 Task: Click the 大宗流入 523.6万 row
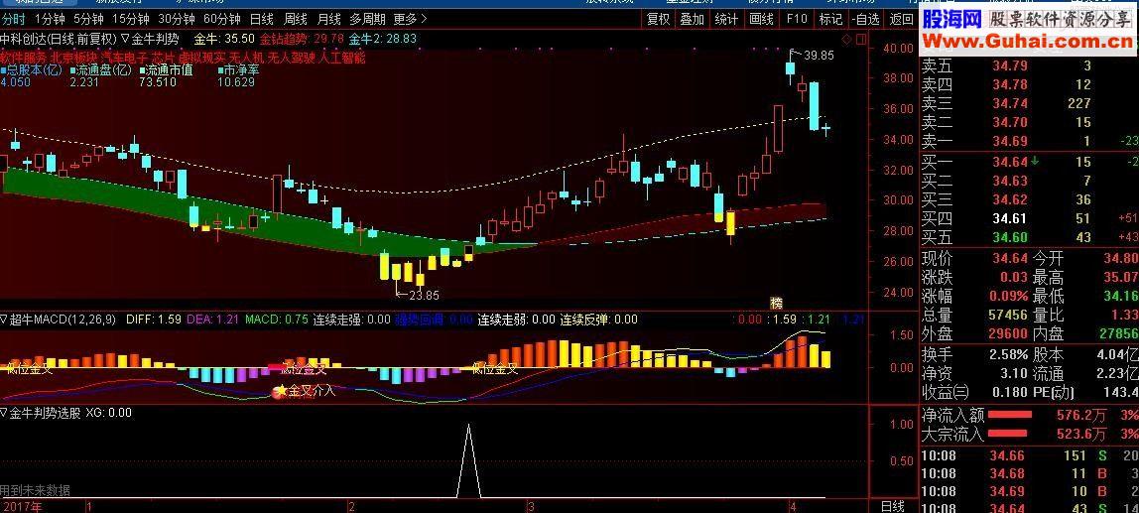[1029, 435]
